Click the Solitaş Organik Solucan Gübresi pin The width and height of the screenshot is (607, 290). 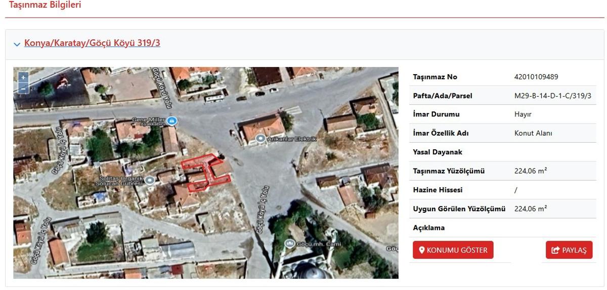tap(149, 180)
